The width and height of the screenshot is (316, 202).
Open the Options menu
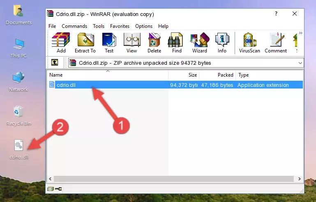(144, 26)
